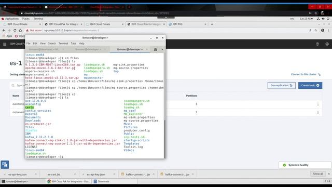
Task: Click the System is healthy notification
Action: (x=305, y=165)
